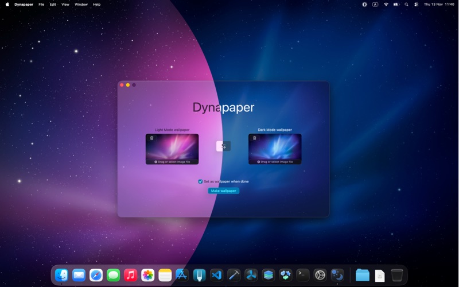Open the Fork git client dock icon
This screenshot has width=459, height=287.
pos(199,276)
